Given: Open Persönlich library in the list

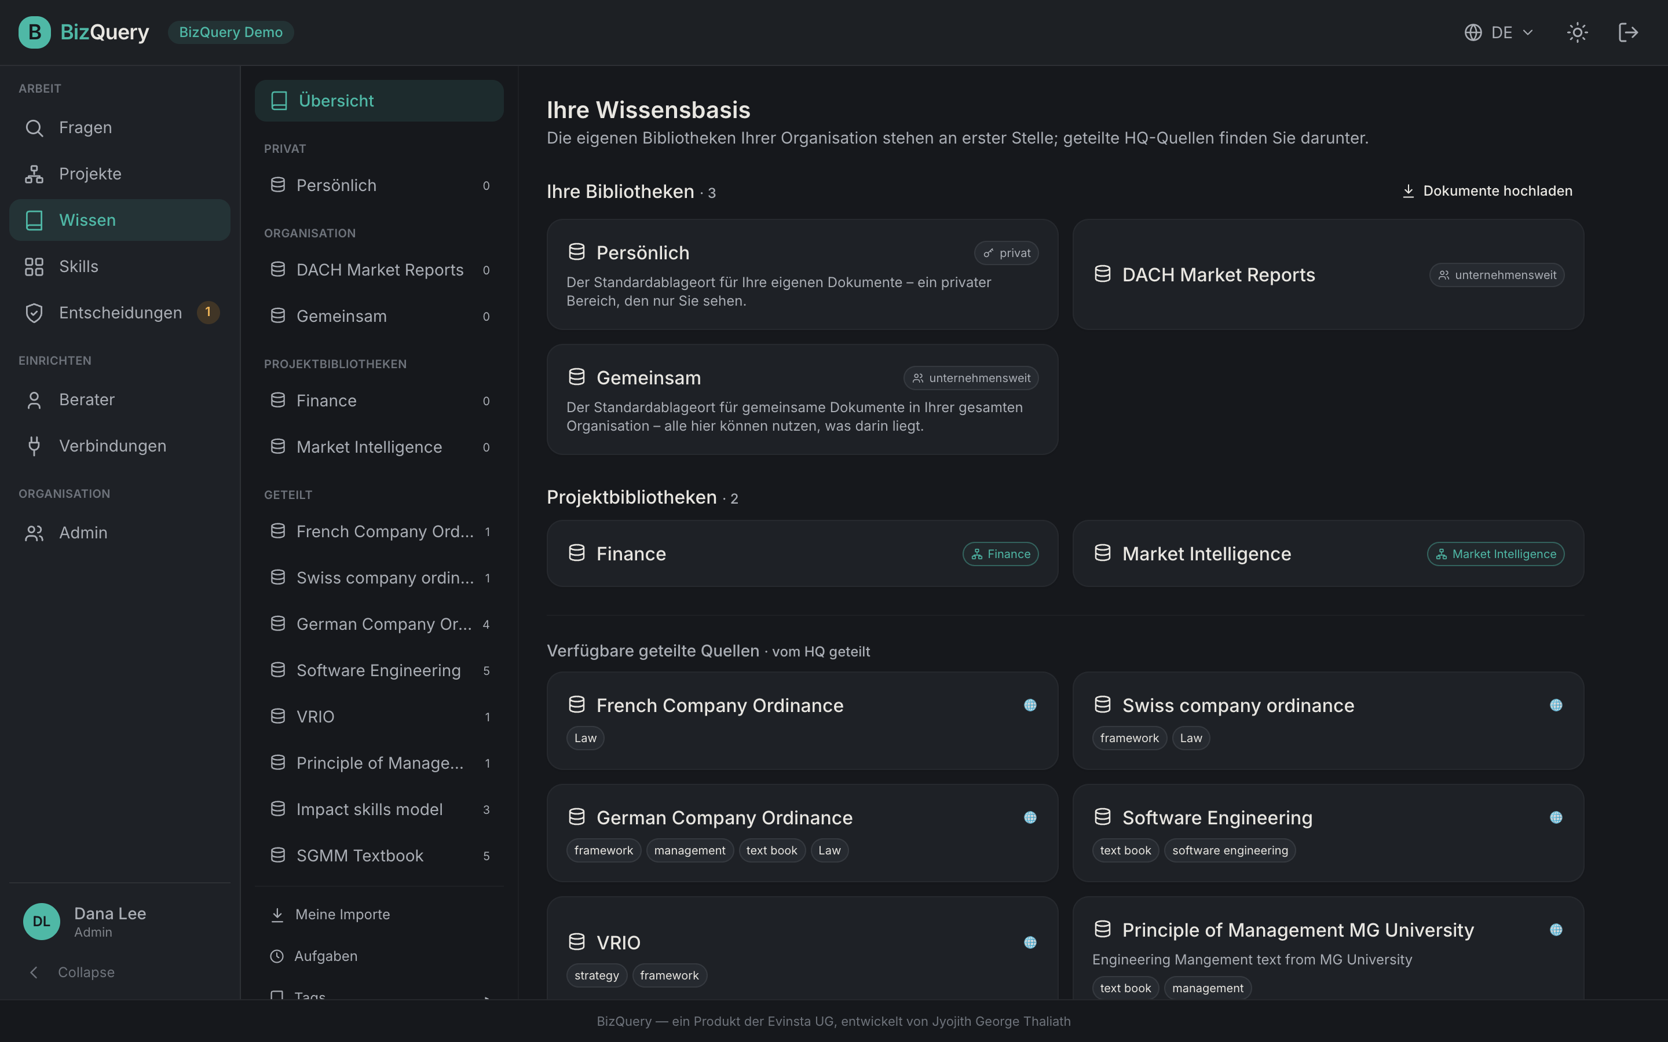Looking at the screenshot, I should pos(379,185).
